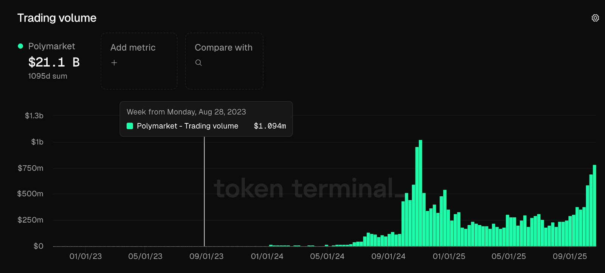The width and height of the screenshot is (605, 273).
Task: Click the 05/01/24 x-axis label
Action: [x=327, y=256]
